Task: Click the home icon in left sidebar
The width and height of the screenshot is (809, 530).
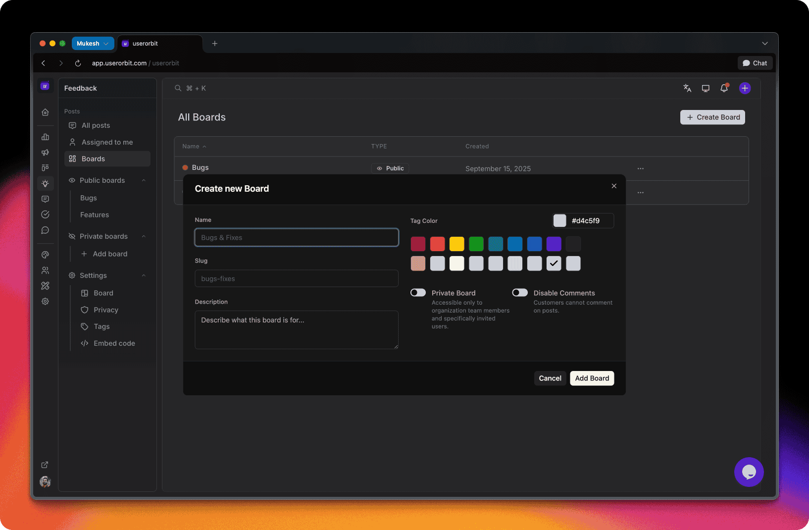Action: pos(45,112)
